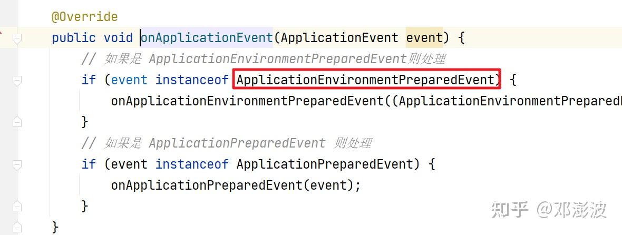This screenshot has height=235, width=622.
Task: Click the @Override annotation
Action: click(84, 17)
